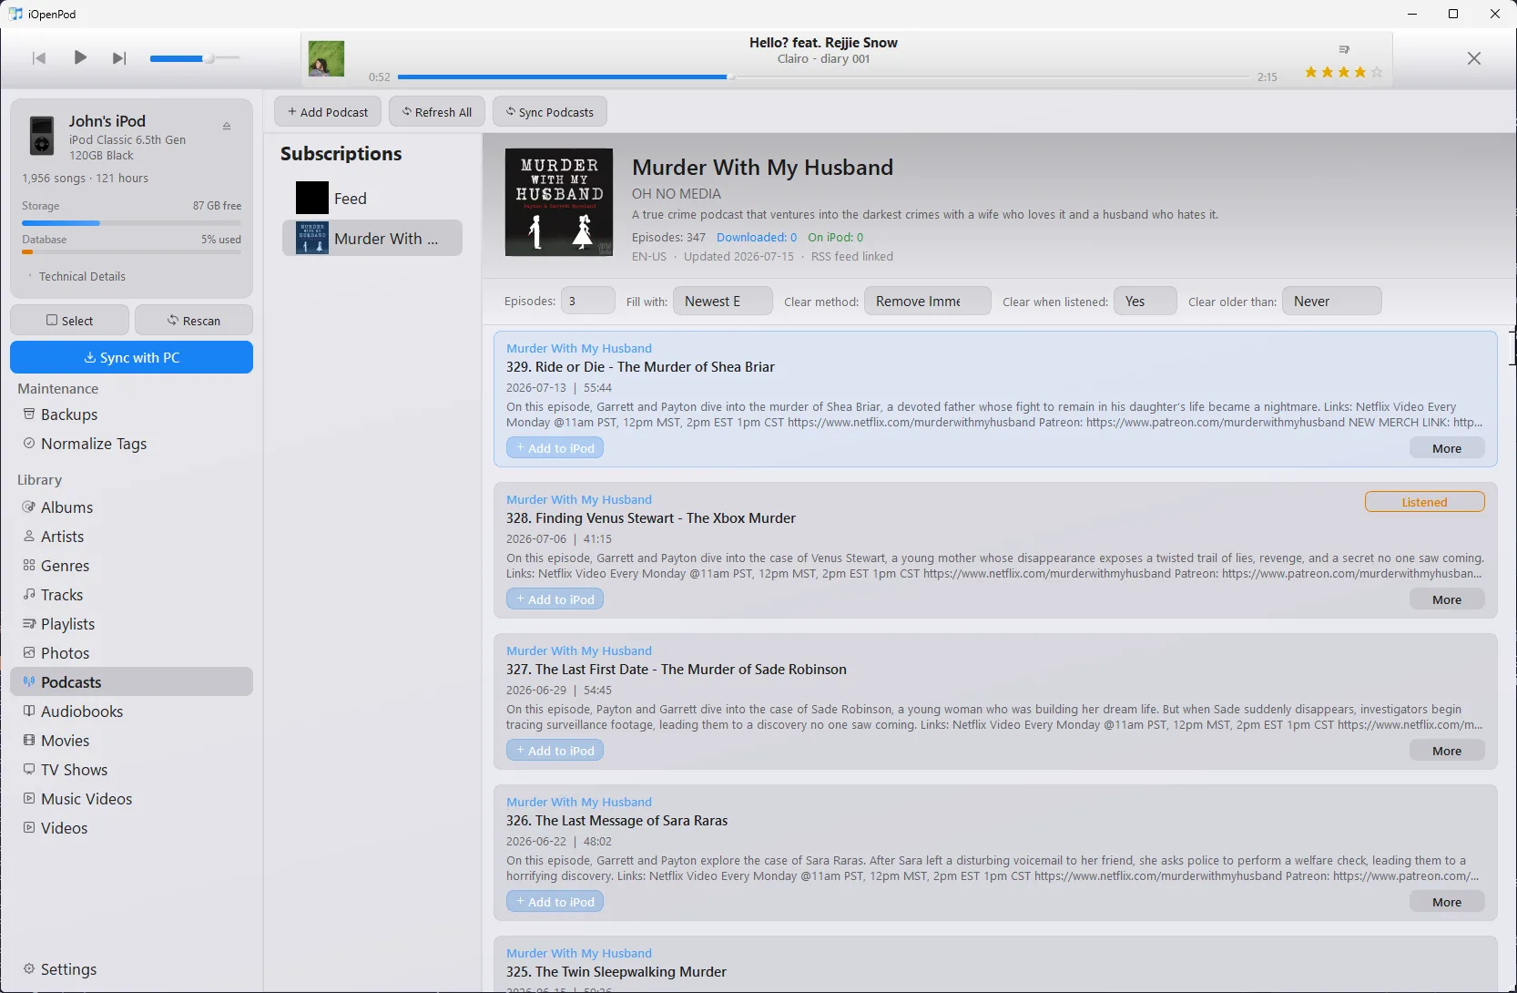The width and height of the screenshot is (1517, 993).
Task: Click podcast link above episode 326 title
Action: 579,802
